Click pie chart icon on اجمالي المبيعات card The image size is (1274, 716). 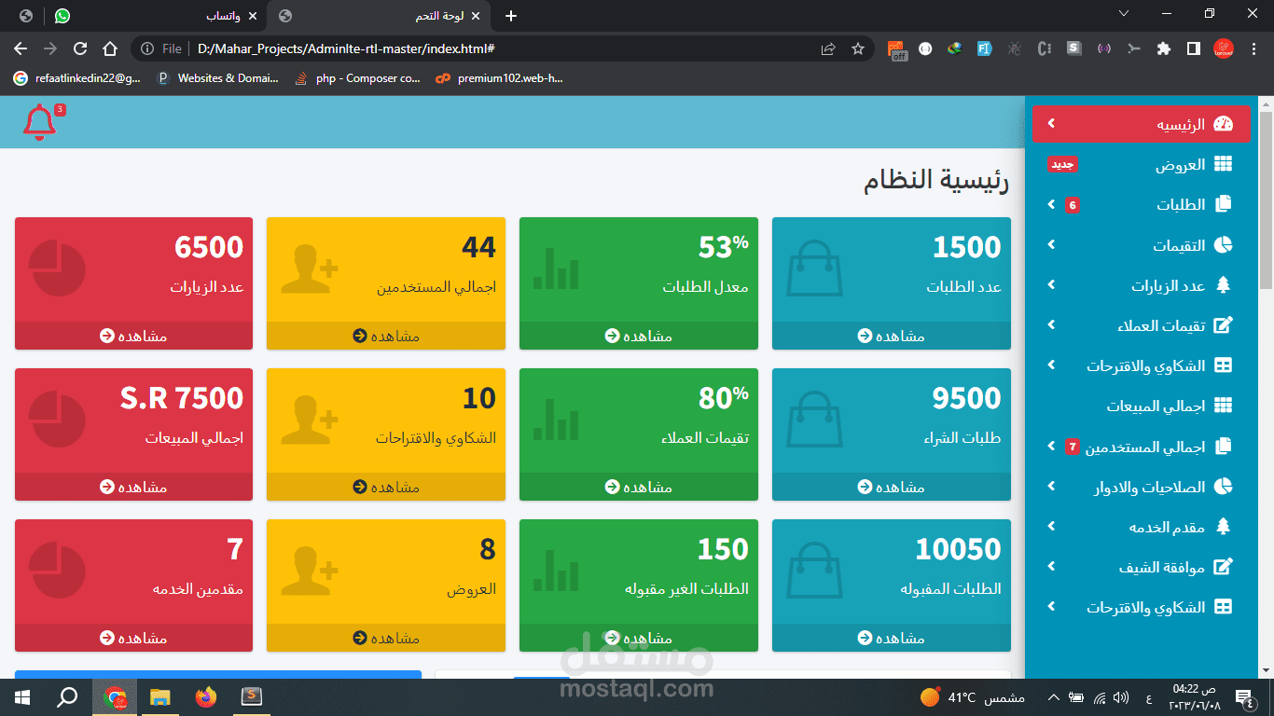pyautogui.click(x=57, y=420)
